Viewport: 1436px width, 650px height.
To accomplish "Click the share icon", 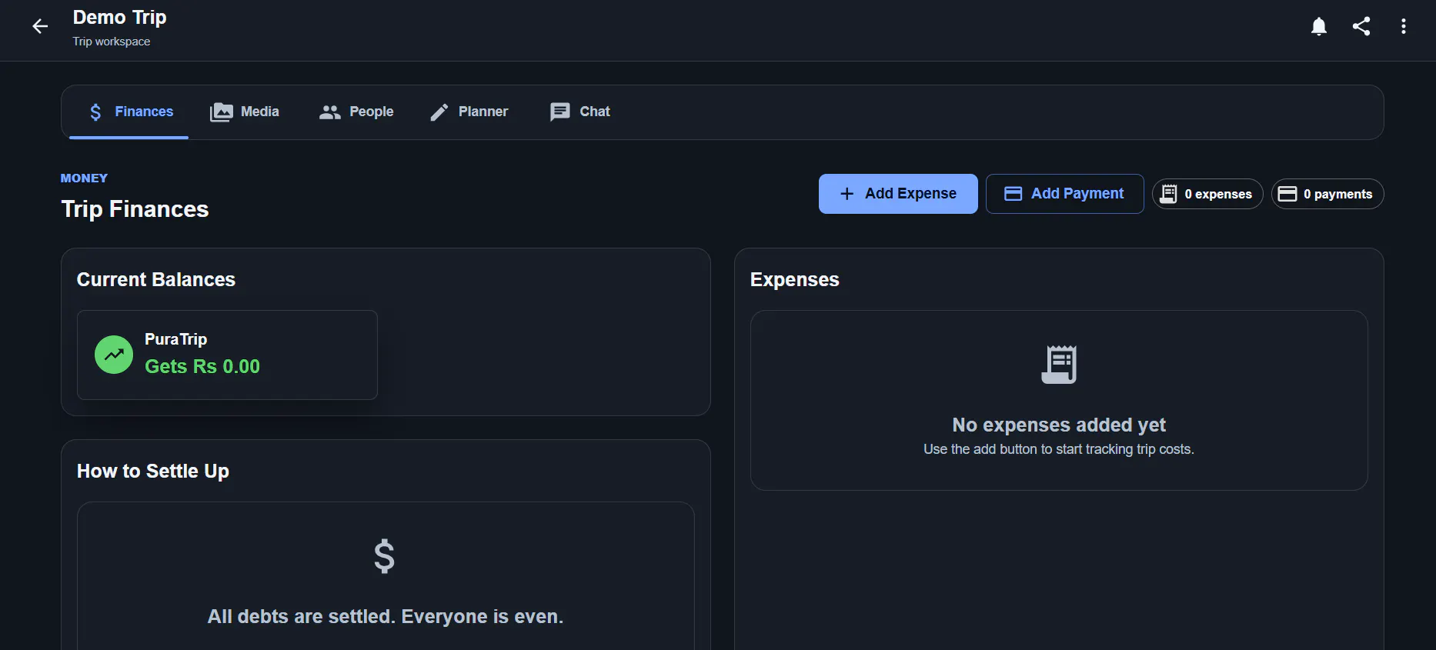I will pyautogui.click(x=1361, y=27).
